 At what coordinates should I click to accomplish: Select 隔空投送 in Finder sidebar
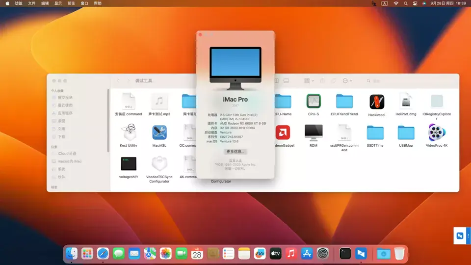65,97
